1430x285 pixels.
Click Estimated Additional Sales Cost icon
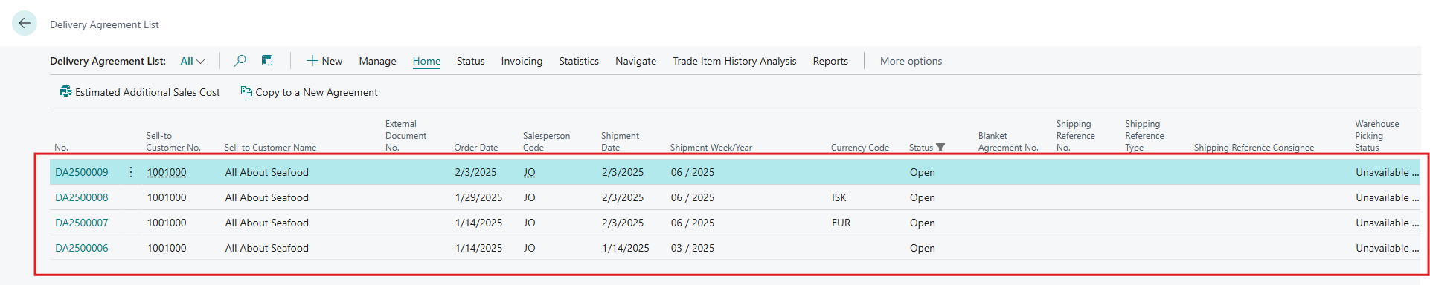point(66,92)
